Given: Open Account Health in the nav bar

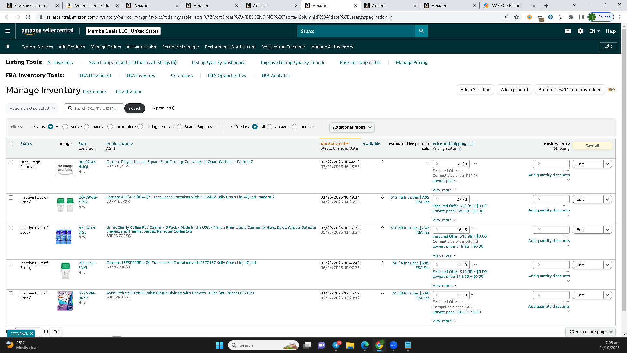Looking at the screenshot, I should pos(141,47).
